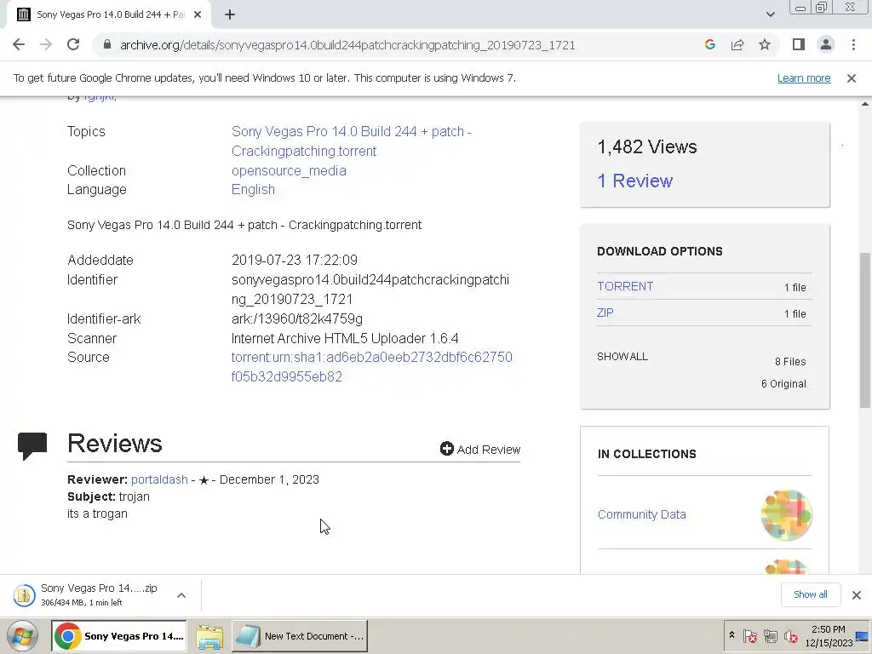View site info lock icon
The width and height of the screenshot is (872, 654).
[x=107, y=44]
